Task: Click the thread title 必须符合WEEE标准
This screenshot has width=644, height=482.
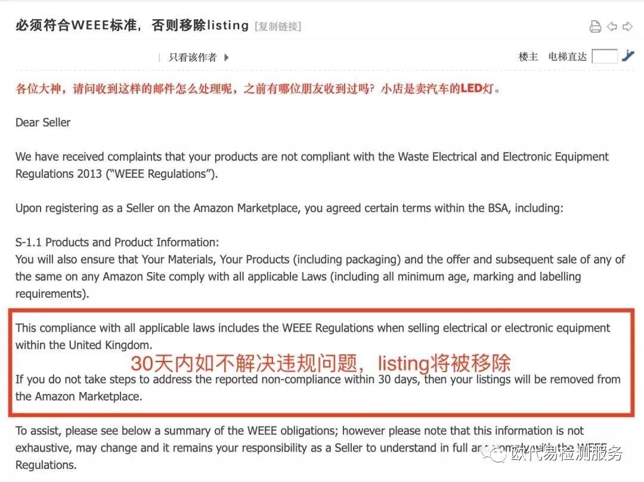Action: (131, 26)
